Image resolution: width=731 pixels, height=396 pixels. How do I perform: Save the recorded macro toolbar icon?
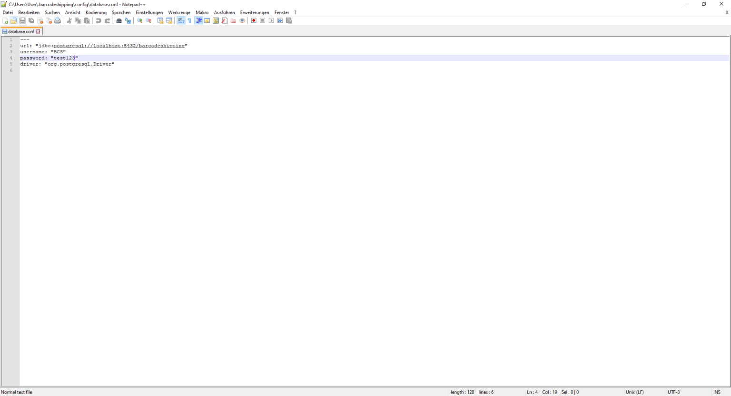(289, 21)
